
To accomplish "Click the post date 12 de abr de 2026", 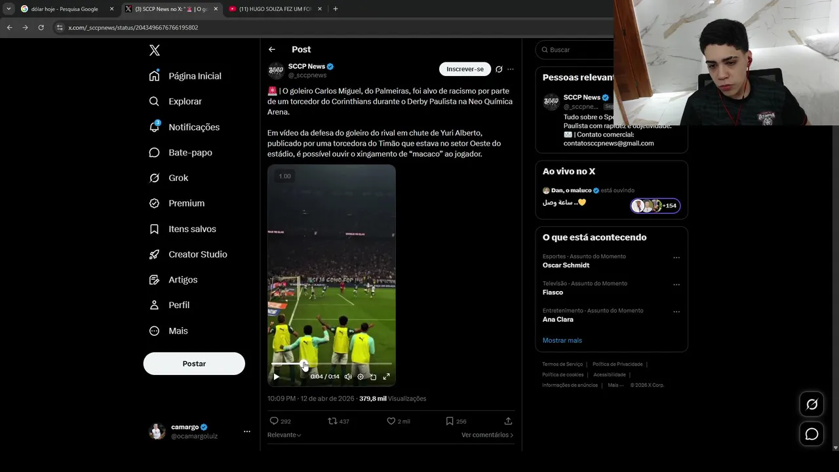I will 326,399.
